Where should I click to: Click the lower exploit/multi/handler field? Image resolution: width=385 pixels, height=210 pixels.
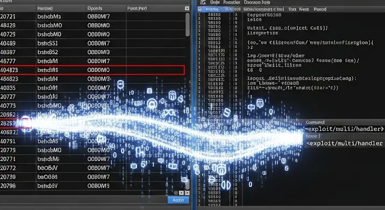pyautogui.click(x=345, y=143)
